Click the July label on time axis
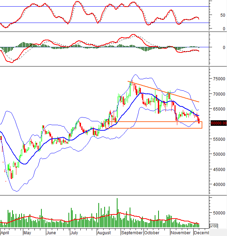Viewport: 227px width, 236px height. click(74, 233)
